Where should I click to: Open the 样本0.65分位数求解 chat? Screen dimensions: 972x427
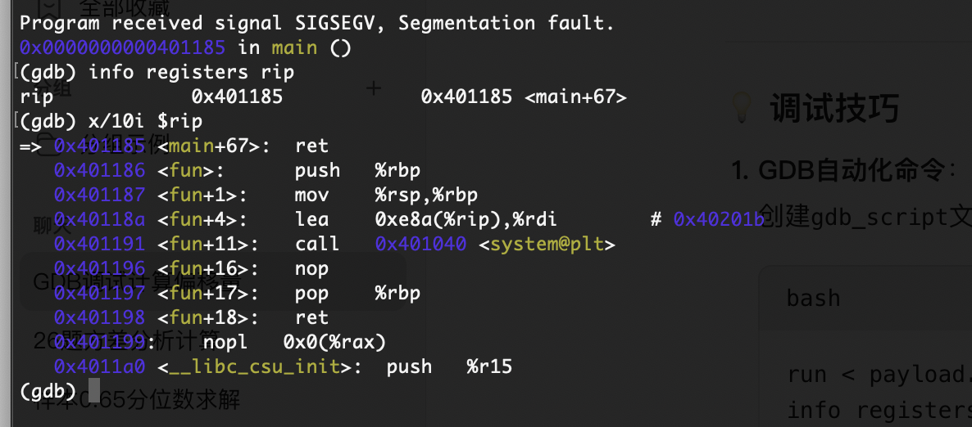(x=137, y=400)
